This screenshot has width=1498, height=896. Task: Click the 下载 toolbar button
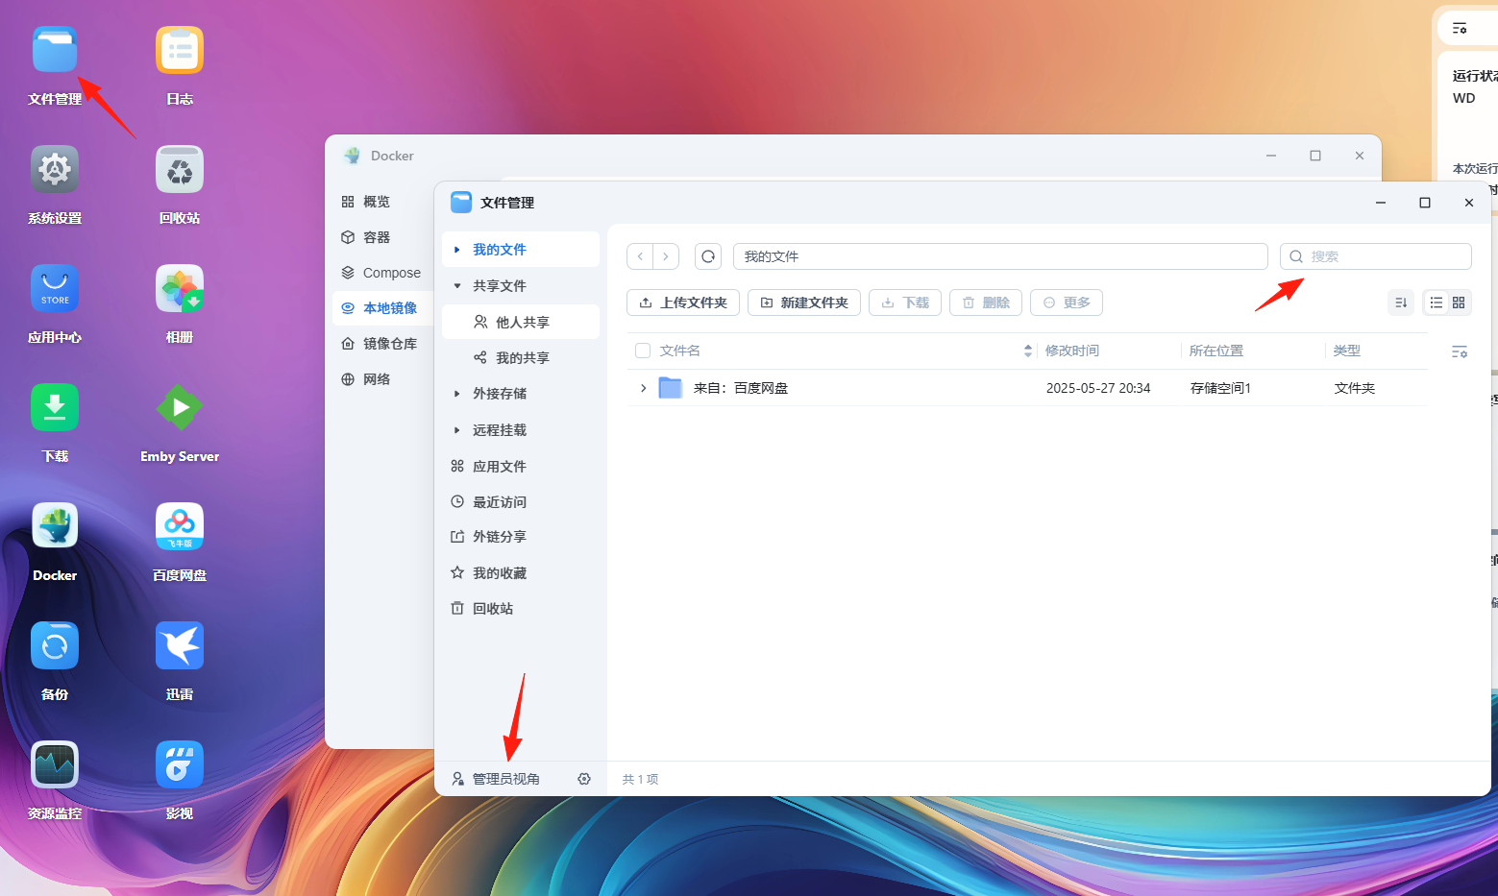pyautogui.click(x=905, y=303)
